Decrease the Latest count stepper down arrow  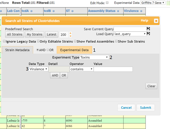tap(70, 36)
